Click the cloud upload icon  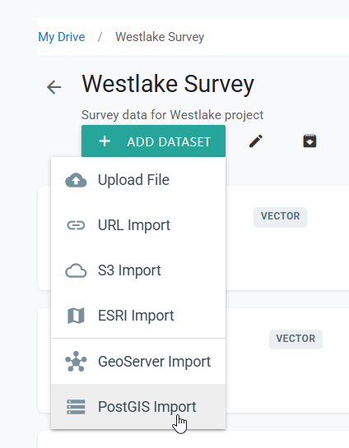point(76,180)
